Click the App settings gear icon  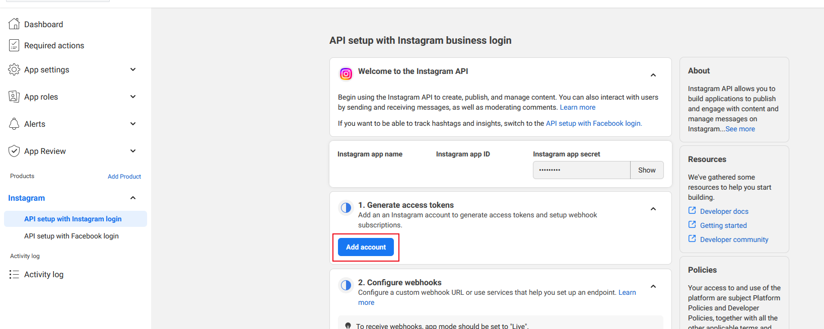[14, 69]
